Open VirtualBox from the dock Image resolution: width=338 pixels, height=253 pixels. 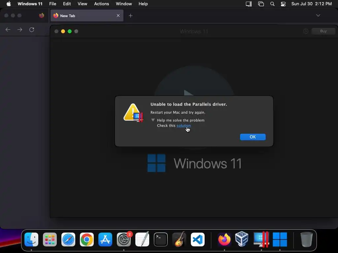(x=242, y=239)
